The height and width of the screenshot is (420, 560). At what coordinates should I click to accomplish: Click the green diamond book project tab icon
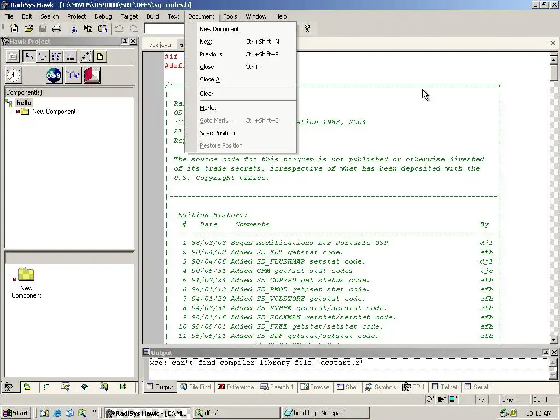(x=85, y=387)
